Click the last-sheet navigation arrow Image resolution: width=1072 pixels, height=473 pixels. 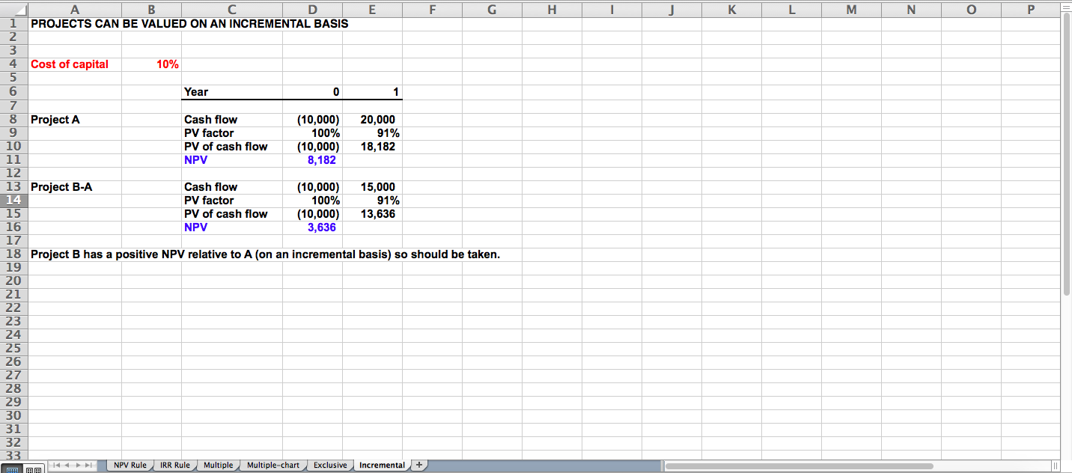88,465
